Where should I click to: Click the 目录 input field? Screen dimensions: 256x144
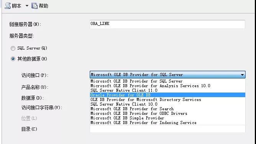167,129
